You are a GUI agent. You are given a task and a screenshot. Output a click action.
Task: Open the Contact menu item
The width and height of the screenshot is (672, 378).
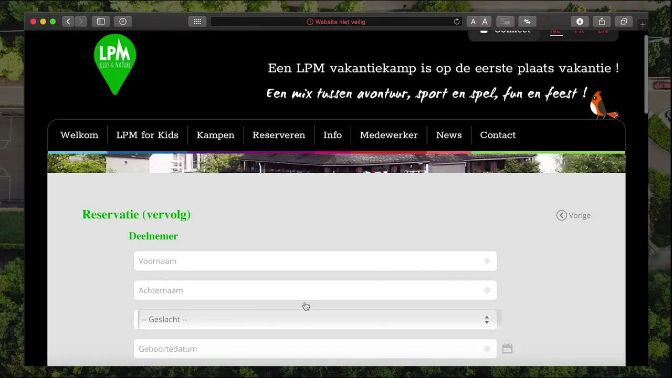(x=498, y=135)
